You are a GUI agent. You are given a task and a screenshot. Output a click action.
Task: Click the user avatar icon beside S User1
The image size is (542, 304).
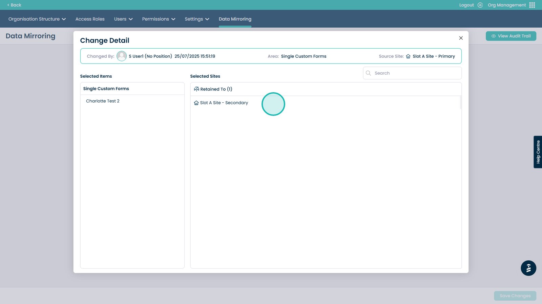click(x=121, y=56)
